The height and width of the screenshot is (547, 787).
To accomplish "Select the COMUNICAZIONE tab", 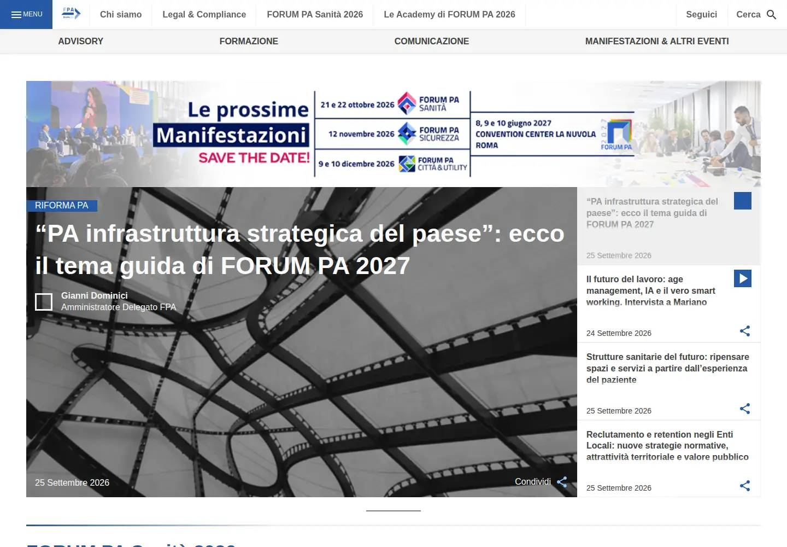I will coord(432,41).
